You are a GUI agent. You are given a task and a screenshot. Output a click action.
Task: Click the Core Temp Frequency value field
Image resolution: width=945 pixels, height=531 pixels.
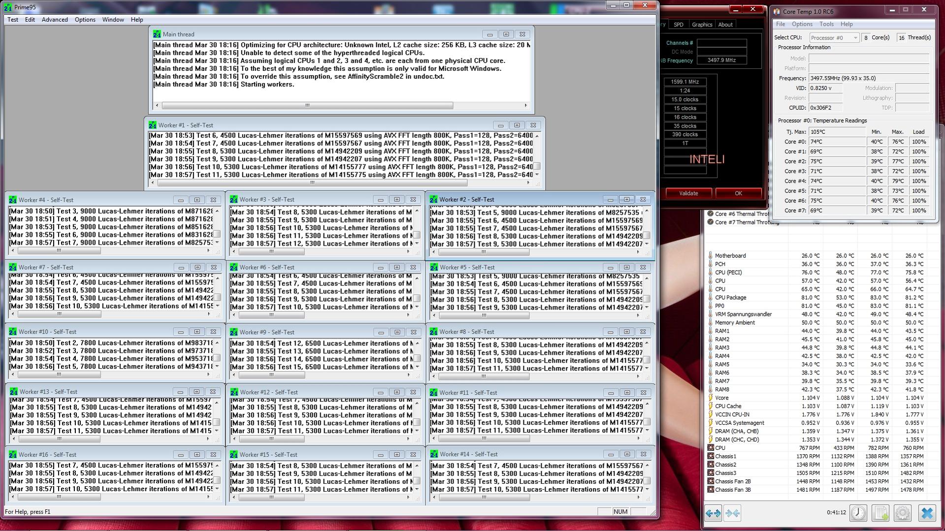(x=869, y=78)
